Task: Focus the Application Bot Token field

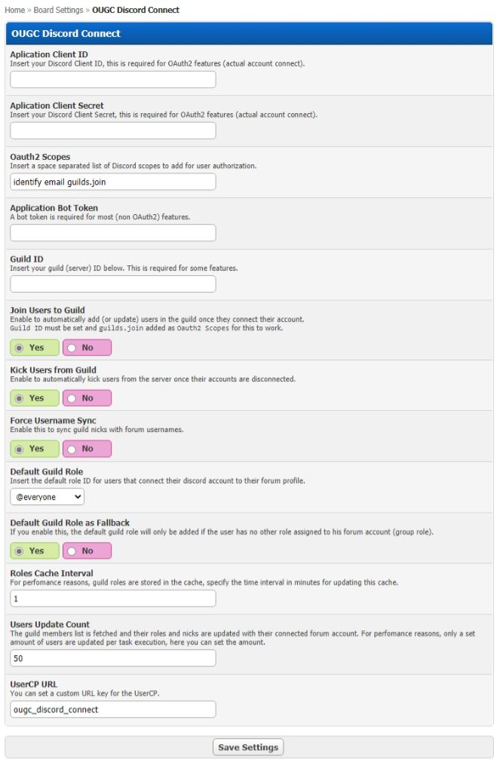Action: [113, 232]
